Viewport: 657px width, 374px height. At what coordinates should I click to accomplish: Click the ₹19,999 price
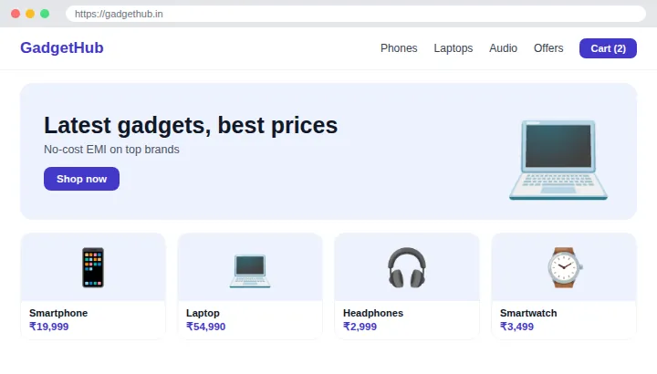click(x=48, y=327)
